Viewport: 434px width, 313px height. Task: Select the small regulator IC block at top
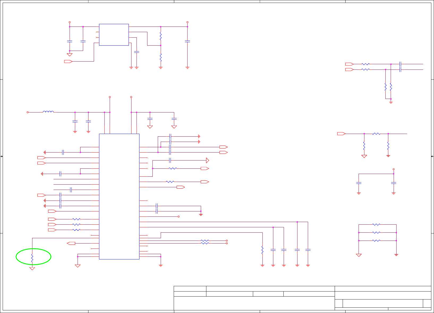coord(114,35)
